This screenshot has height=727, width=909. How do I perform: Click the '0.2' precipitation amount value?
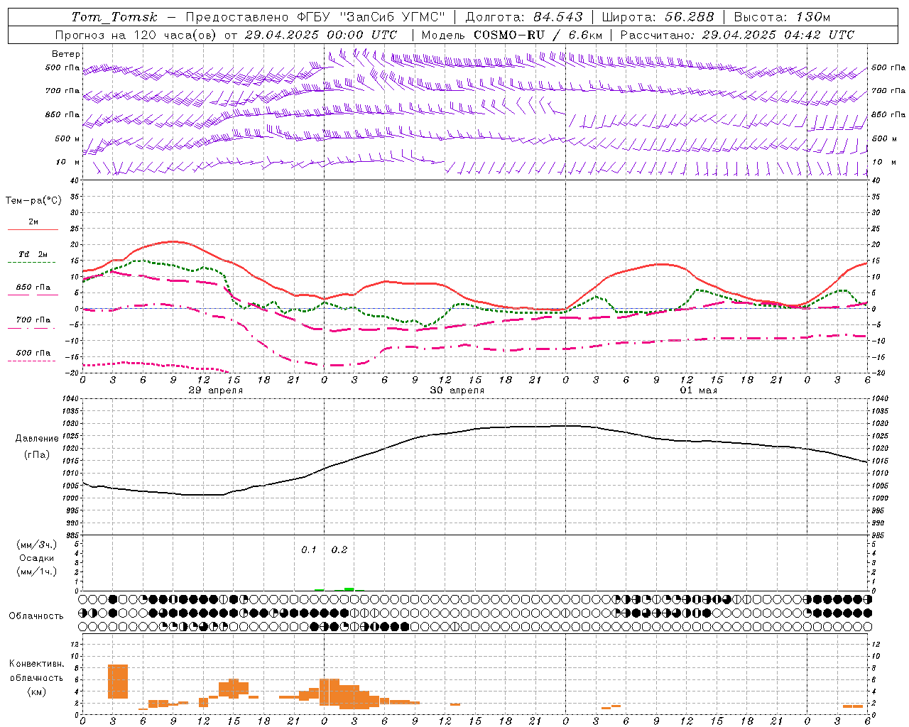[339, 550]
